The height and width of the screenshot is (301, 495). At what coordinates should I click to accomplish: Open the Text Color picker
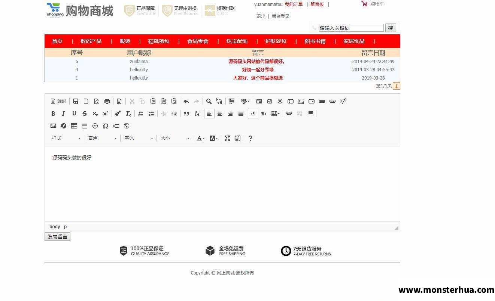coord(201,138)
